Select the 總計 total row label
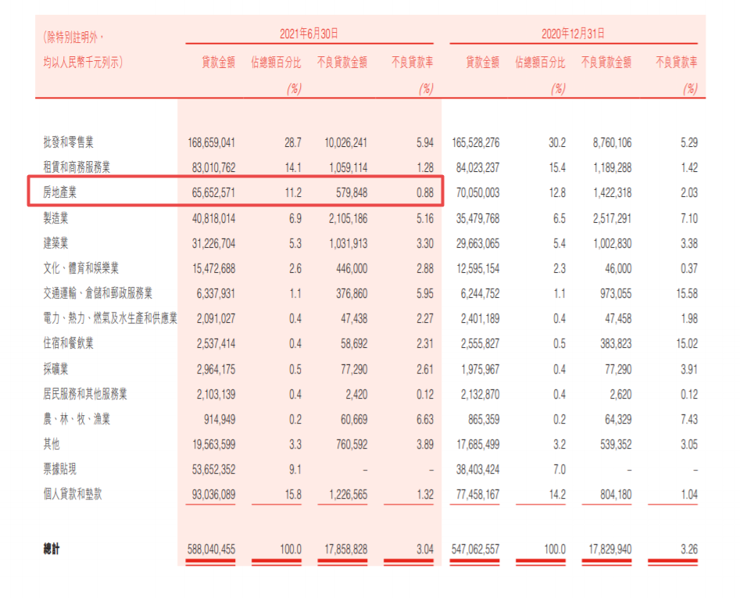 coord(52,549)
